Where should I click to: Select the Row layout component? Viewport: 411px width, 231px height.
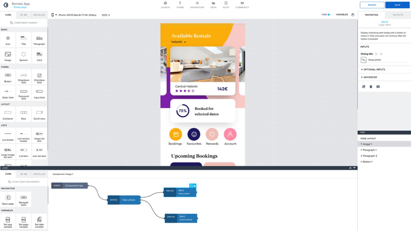pyautogui.click(x=24, y=115)
